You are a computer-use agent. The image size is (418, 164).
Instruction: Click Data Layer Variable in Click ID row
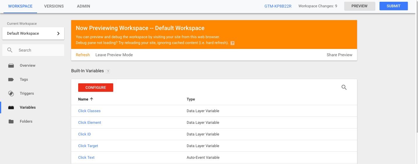pyautogui.click(x=203, y=134)
